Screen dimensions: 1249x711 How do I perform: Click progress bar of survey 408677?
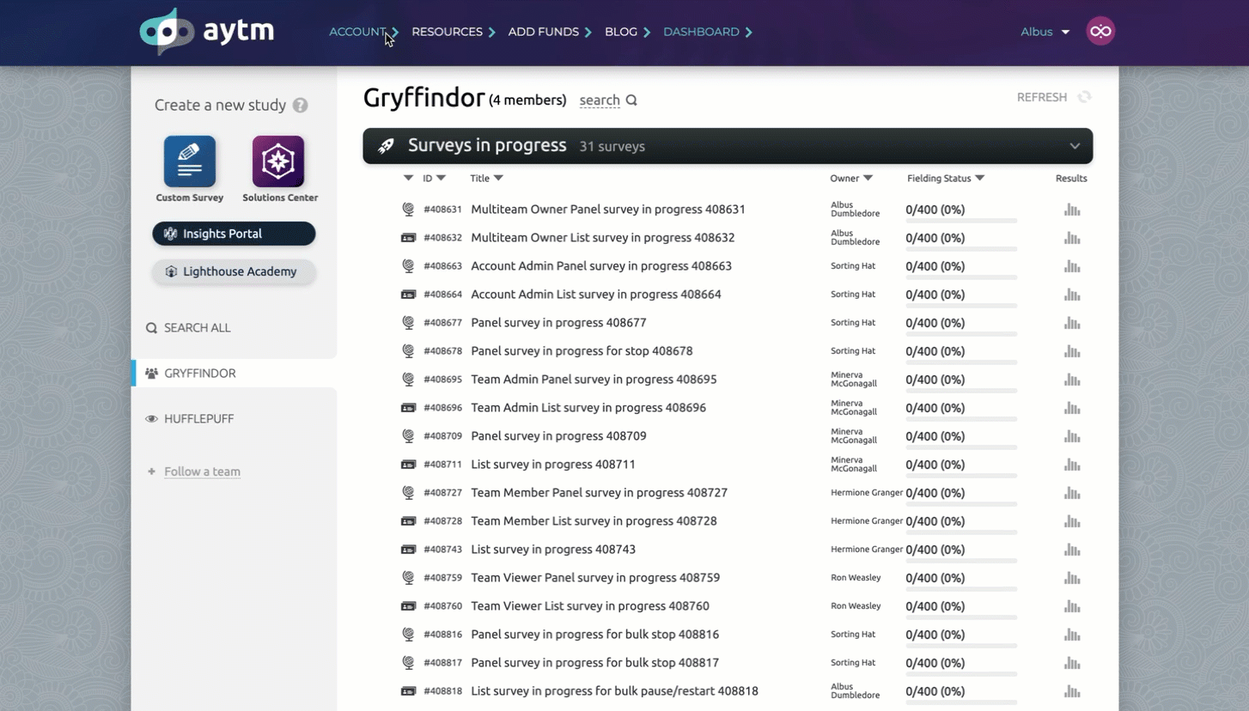point(961,334)
